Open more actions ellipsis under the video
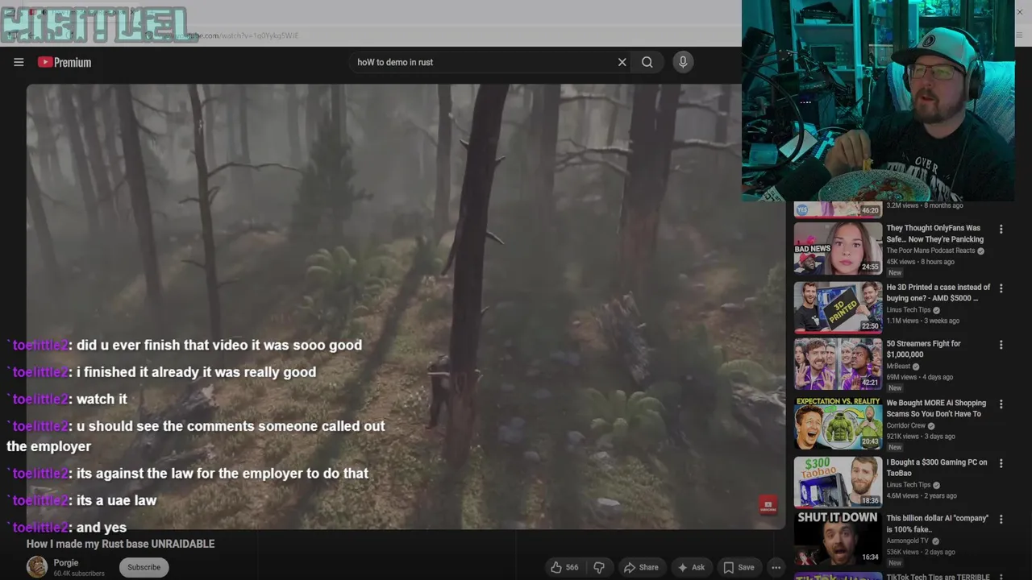The height and width of the screenshot is (580, 1032). click(776, 567)
